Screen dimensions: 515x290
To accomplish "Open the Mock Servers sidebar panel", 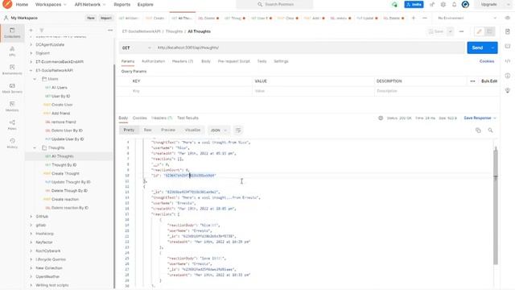I will [x=12, y=88].
